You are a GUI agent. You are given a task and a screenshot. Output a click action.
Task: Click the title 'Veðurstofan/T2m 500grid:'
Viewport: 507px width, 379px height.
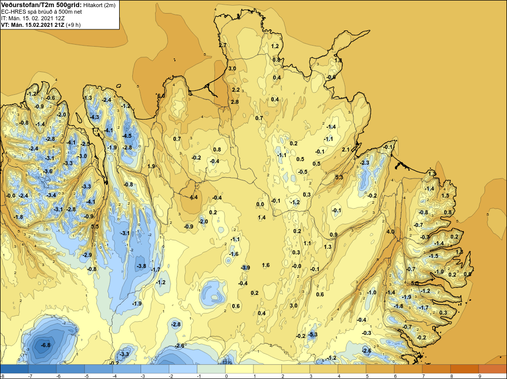pyautogui.click(x=41, y=5)
